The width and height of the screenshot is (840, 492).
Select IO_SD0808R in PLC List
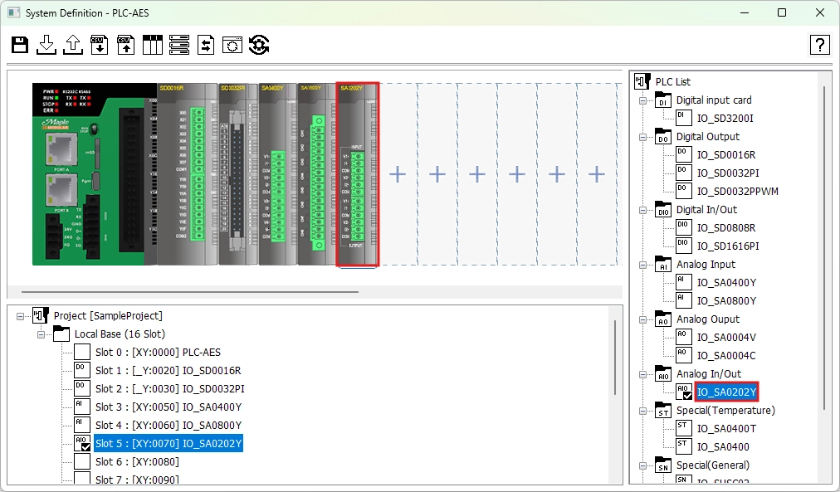pyautogui.click(x=726, y=228)
